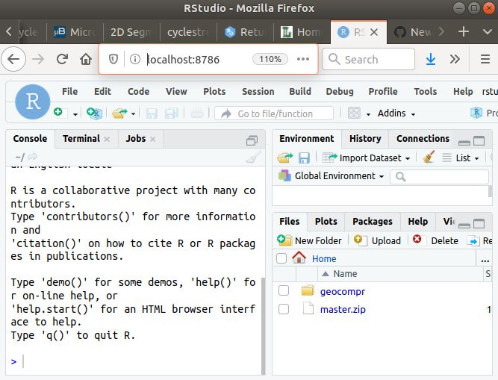Viewport: 498px width, 380px height.
Task: Switch to the History tab
Action: coord(365,139)
